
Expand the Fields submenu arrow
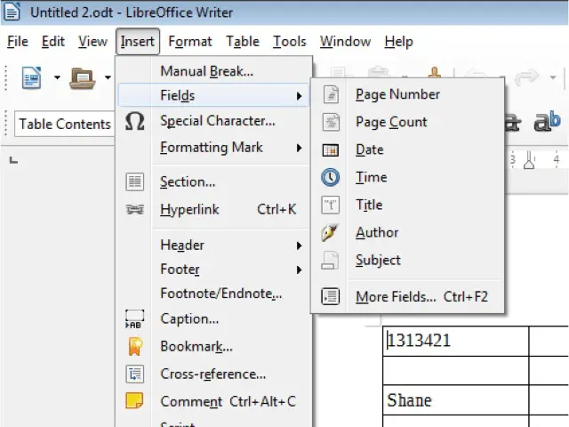pos(299,96)
